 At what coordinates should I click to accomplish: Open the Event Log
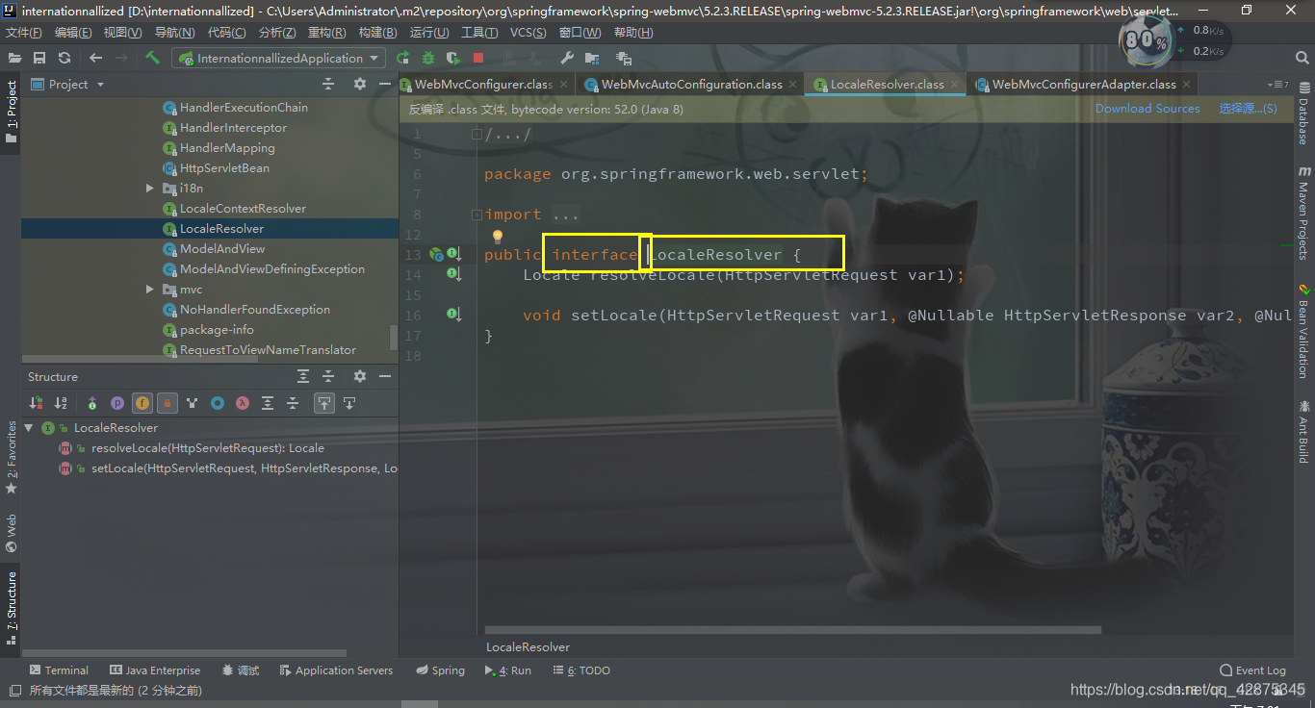click(1252, 670)
